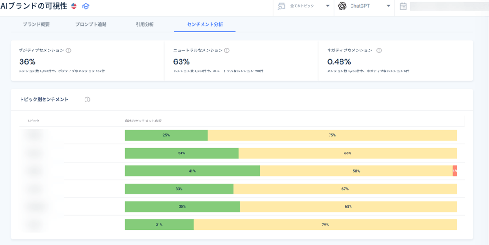Switch to the ブランド概要 tab
Image resolution: width=489 pixels, height=245 pixels.
tap(36, 25)
